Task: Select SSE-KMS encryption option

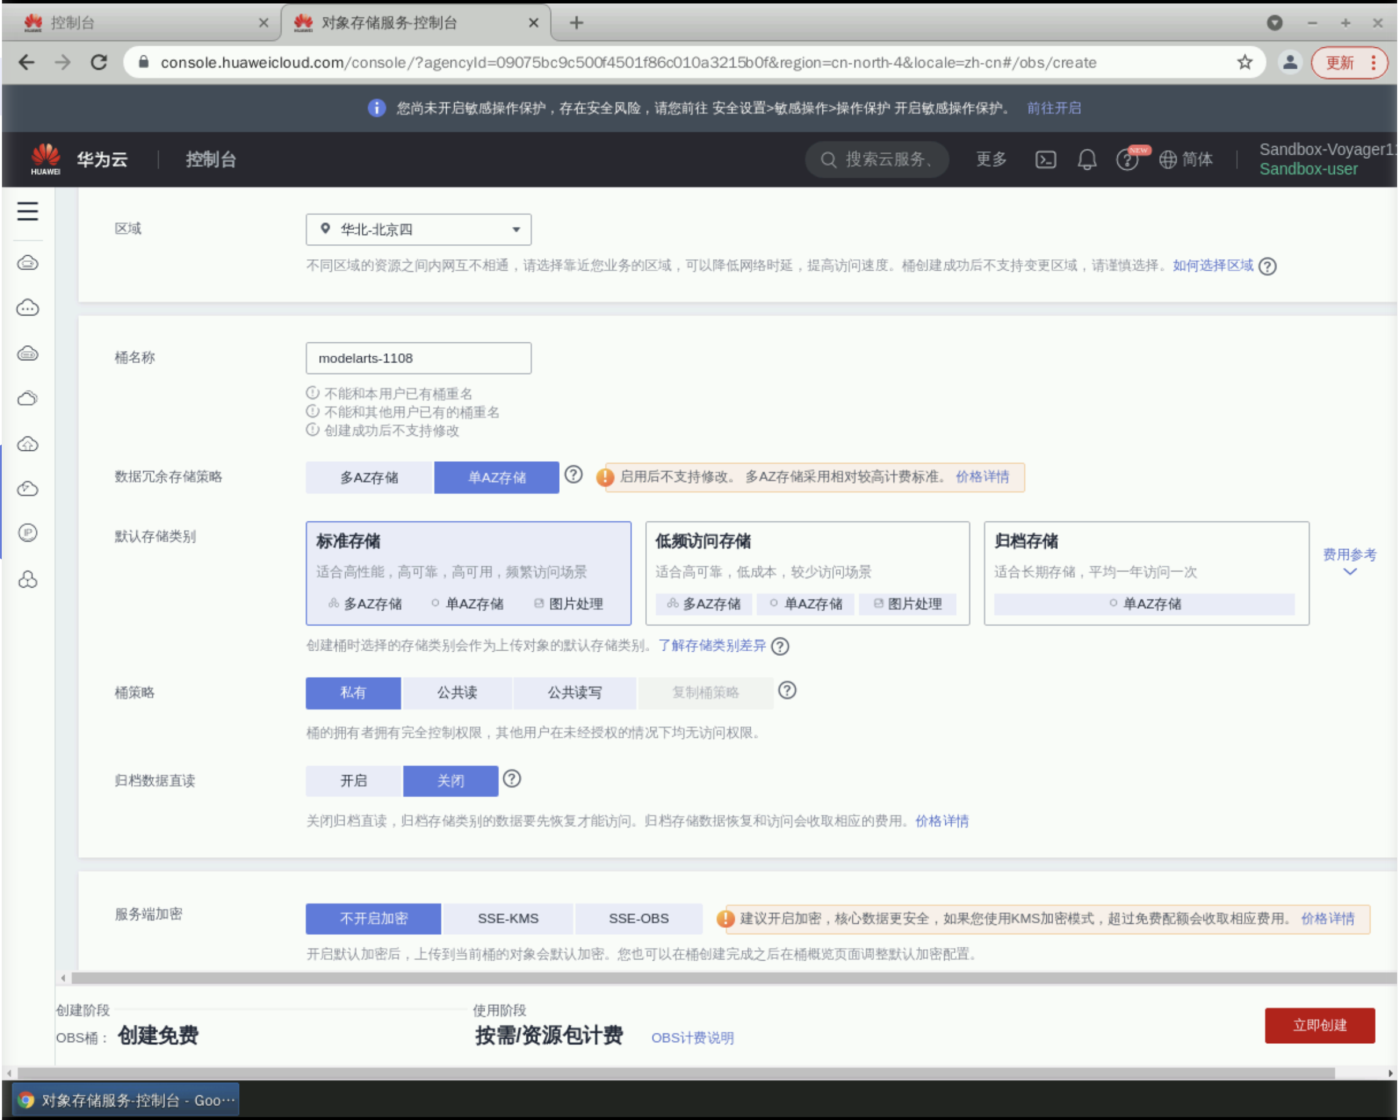Action: (x=508, y=919)
